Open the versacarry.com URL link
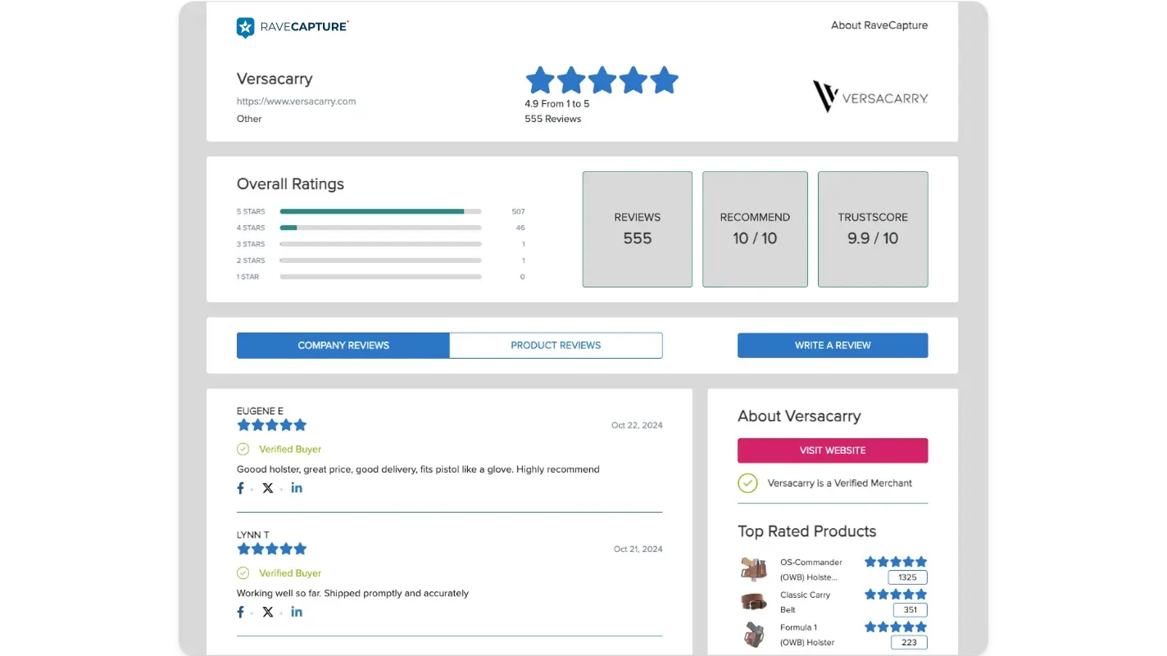 296,102
